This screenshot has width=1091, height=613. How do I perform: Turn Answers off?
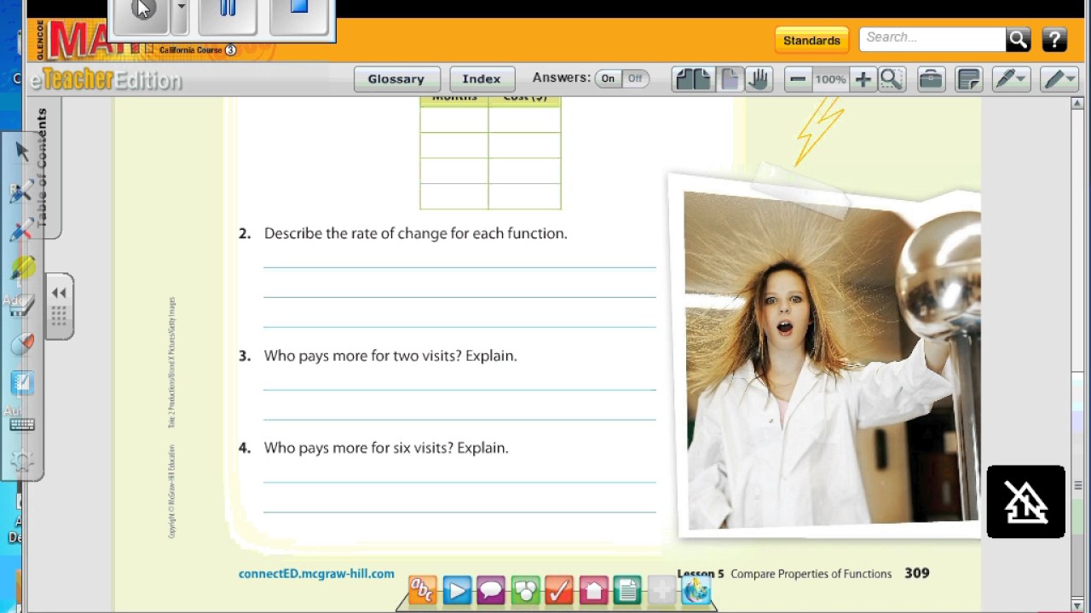pyautogui.click(x=635, y=78)
